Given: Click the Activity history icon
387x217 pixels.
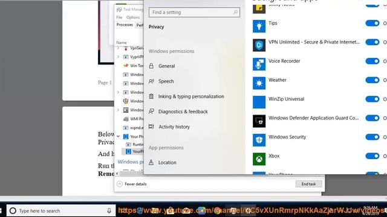Looking at the screenshot, I should [x=151, y=127].
